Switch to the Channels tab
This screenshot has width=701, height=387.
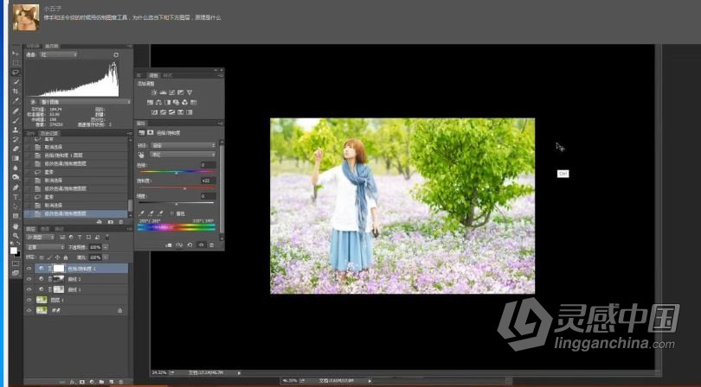click(x=45, y=229)
